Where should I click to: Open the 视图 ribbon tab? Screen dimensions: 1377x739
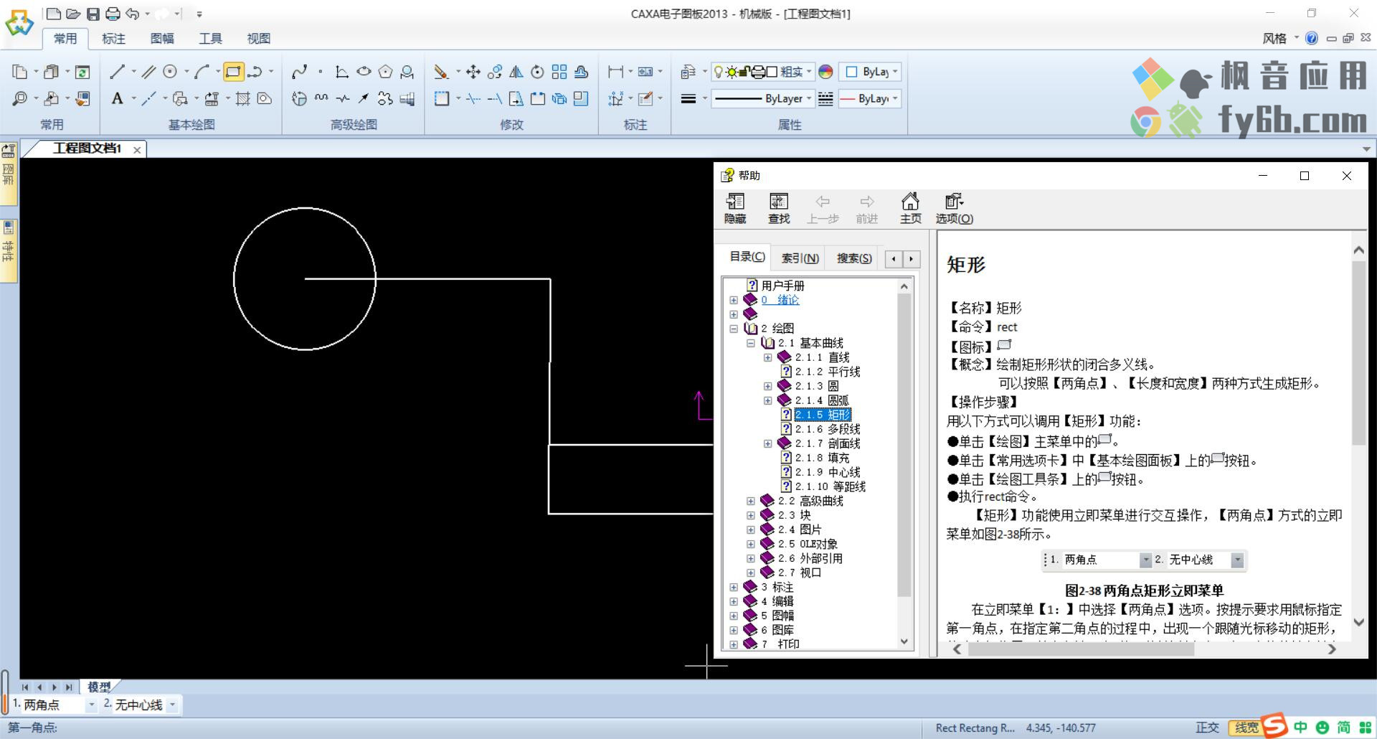(258, 39)
